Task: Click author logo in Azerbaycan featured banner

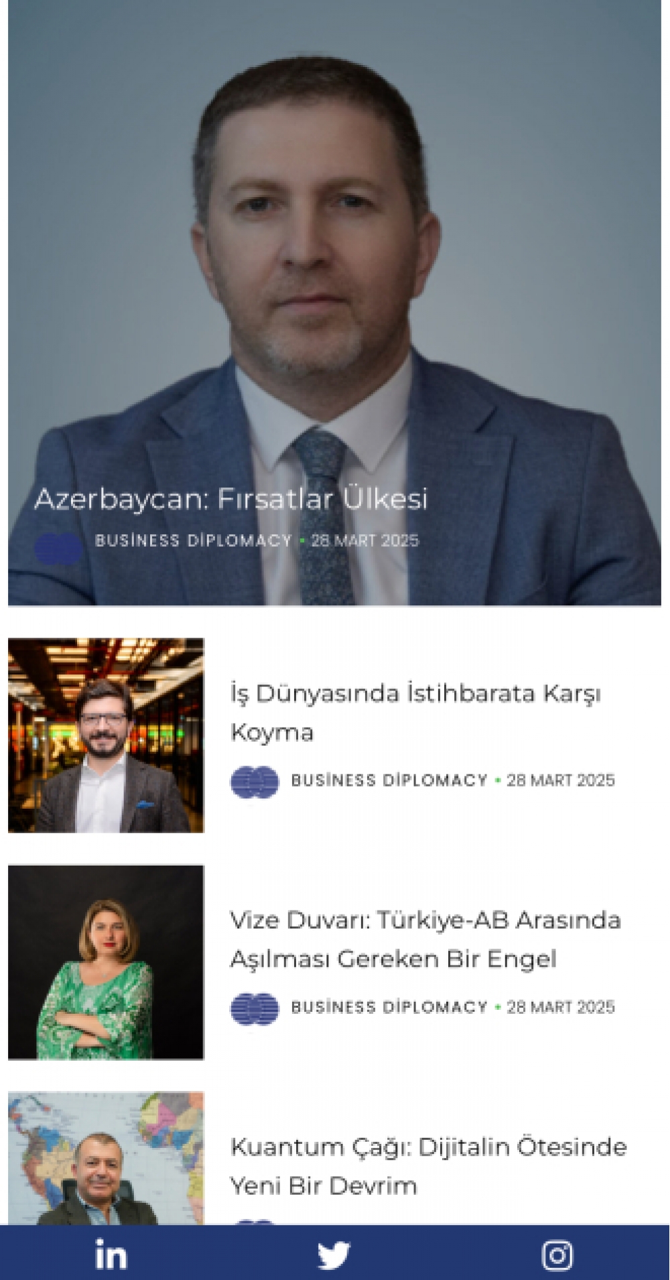Action: point(58,547)
